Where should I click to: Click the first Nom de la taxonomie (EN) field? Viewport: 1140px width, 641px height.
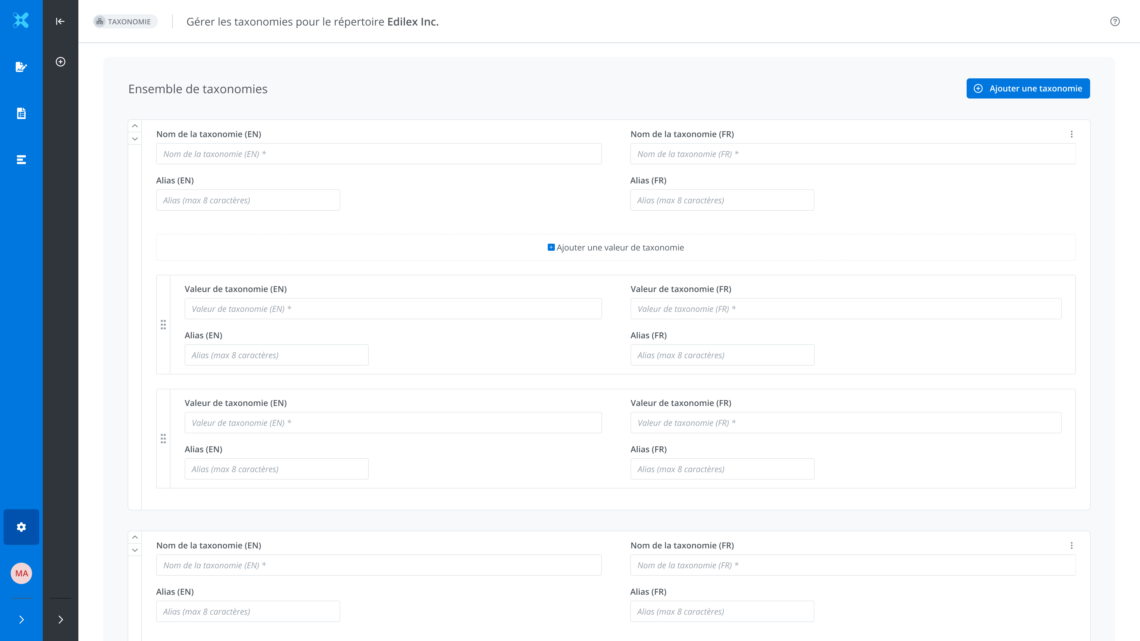[x=379, y=154]
